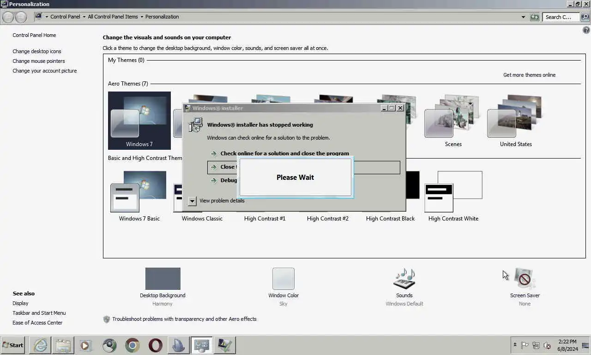
Task: Select the Windows 7 Basic theme
Action: tap(139, 196)
